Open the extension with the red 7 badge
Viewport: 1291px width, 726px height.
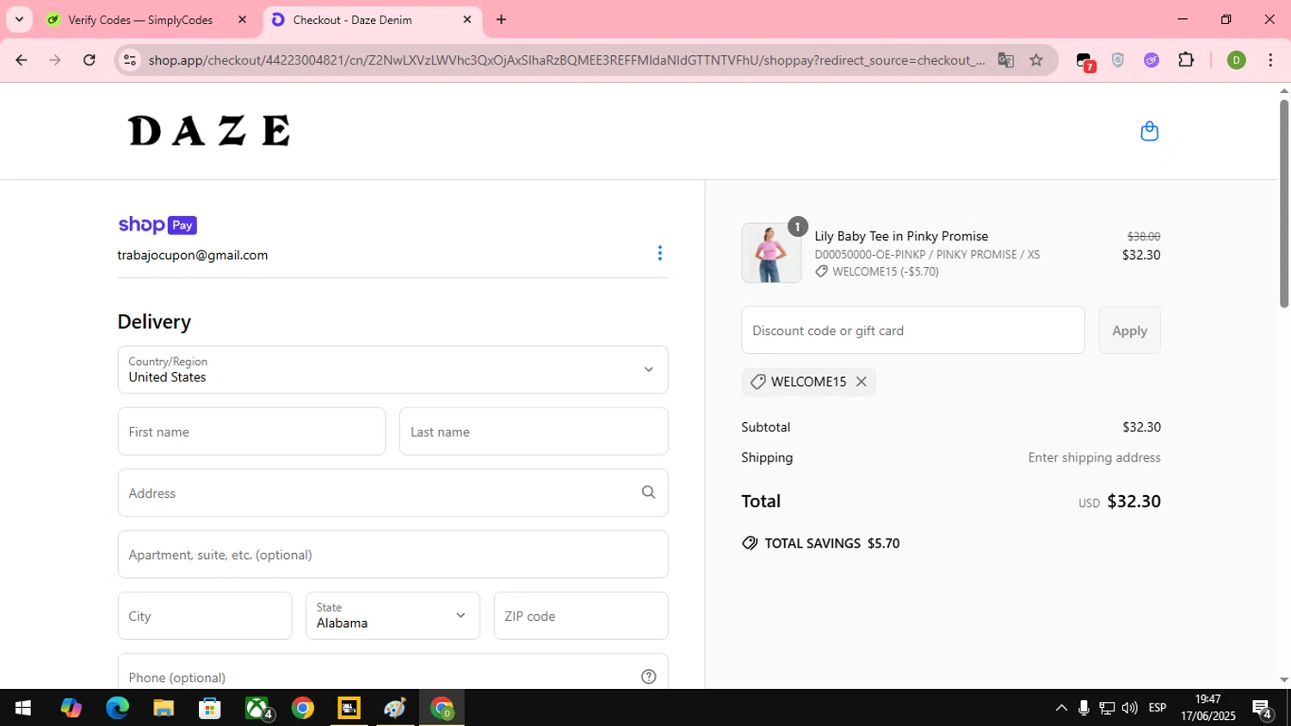click(1085, 61)
